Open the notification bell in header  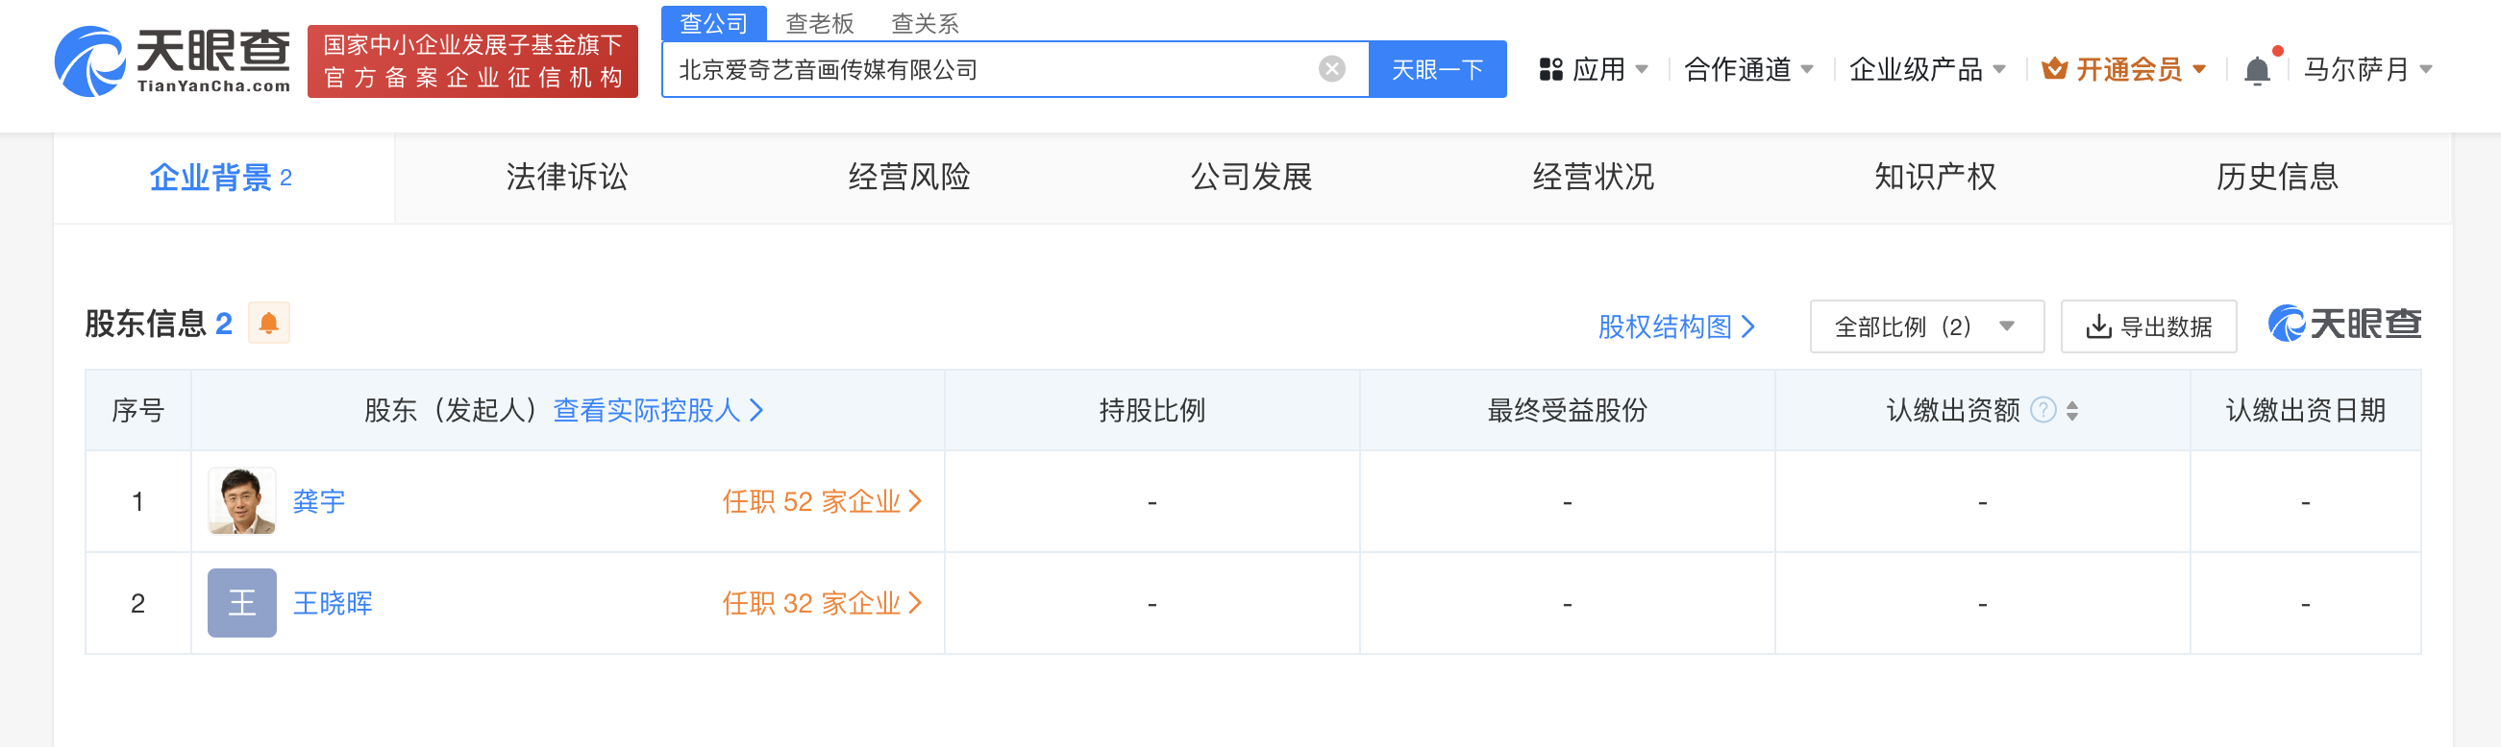(2257, 70)
